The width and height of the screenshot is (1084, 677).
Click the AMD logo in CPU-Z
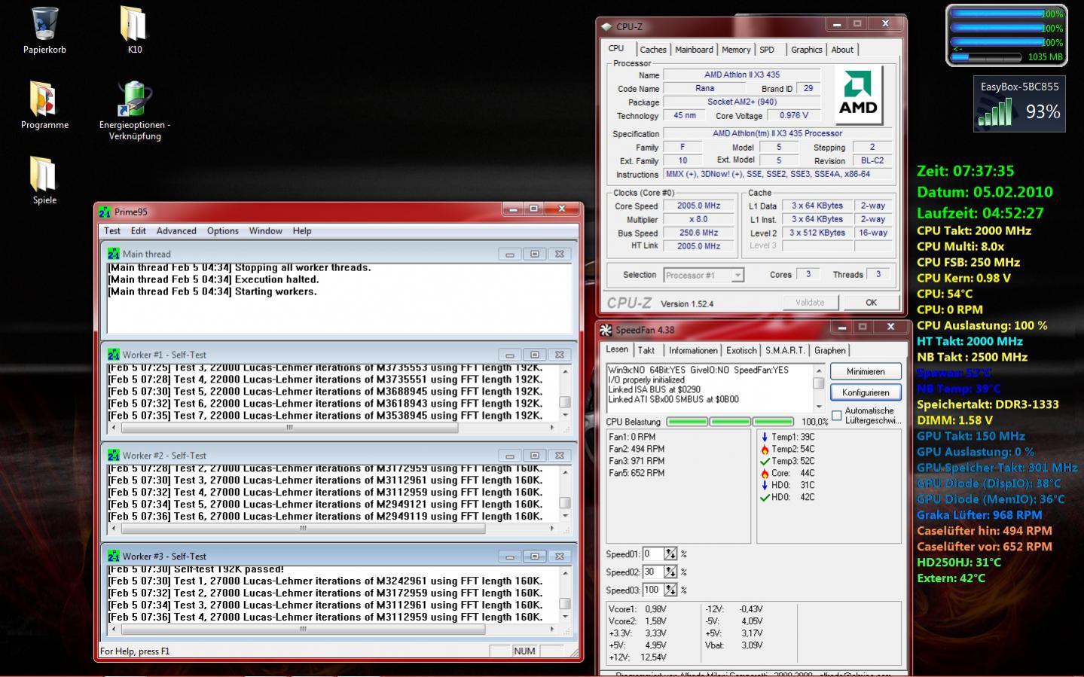(x=858, y=93)
